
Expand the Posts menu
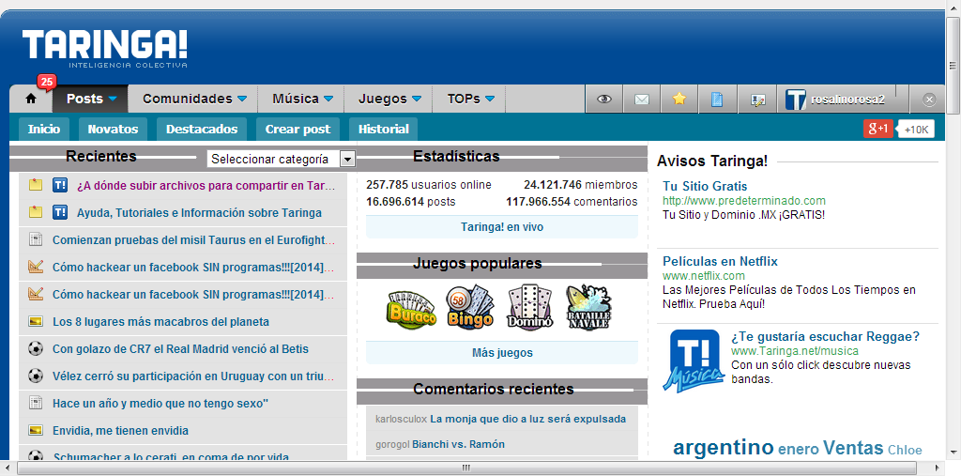(91, 99)
